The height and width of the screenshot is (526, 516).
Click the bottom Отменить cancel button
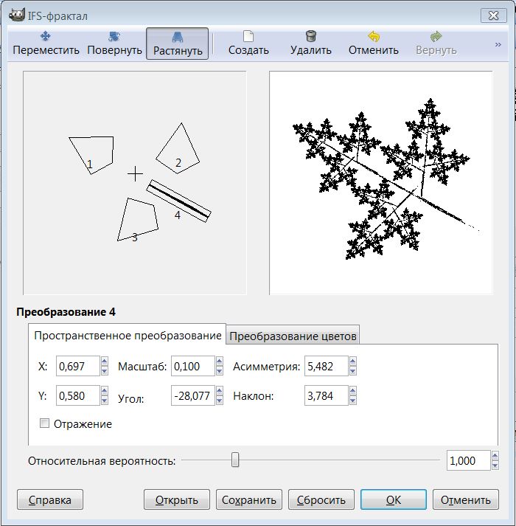tap(466, 499)
